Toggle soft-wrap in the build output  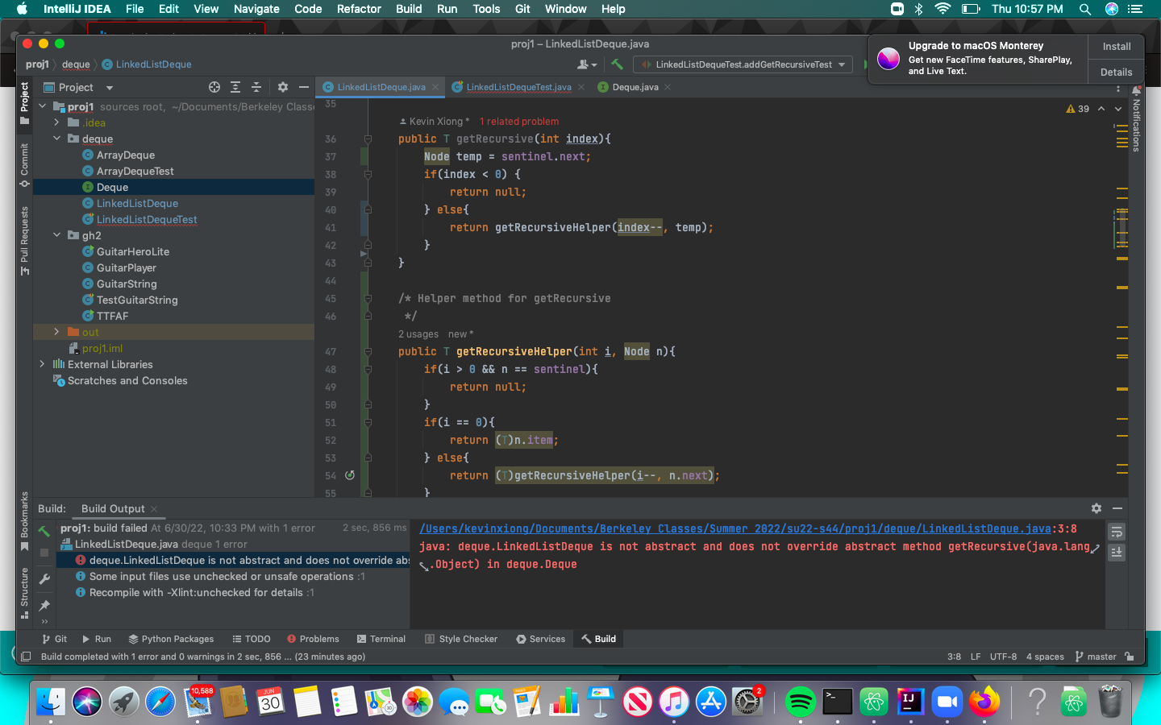coord(1117,532)
